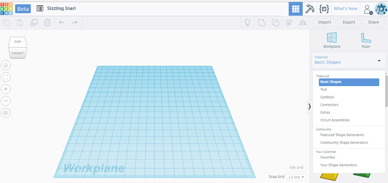Click the Home view button

[6, 65]
